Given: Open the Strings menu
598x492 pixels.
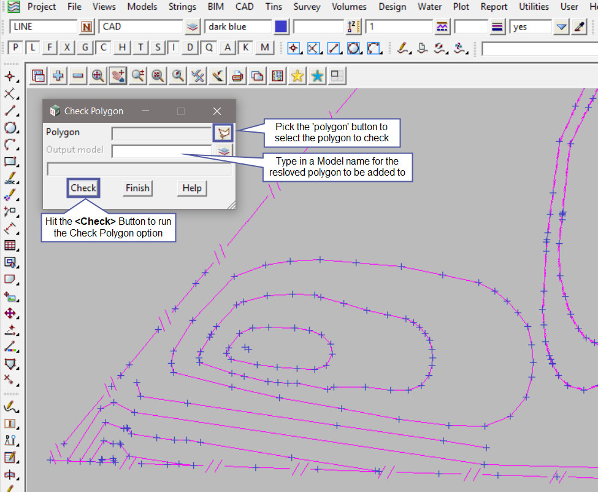Looking at the screenshot, I should pyautogui.click(x=182, y=7).
